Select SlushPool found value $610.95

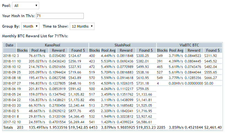coord(142,78)
